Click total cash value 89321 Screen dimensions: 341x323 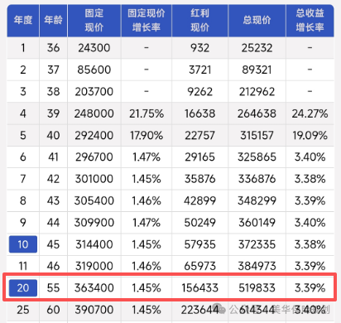pos(257,70)
